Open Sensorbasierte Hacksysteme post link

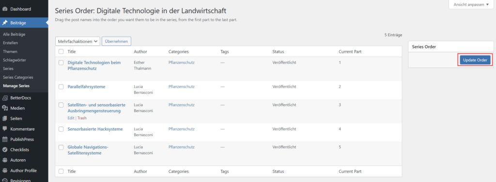pos(95,129)
